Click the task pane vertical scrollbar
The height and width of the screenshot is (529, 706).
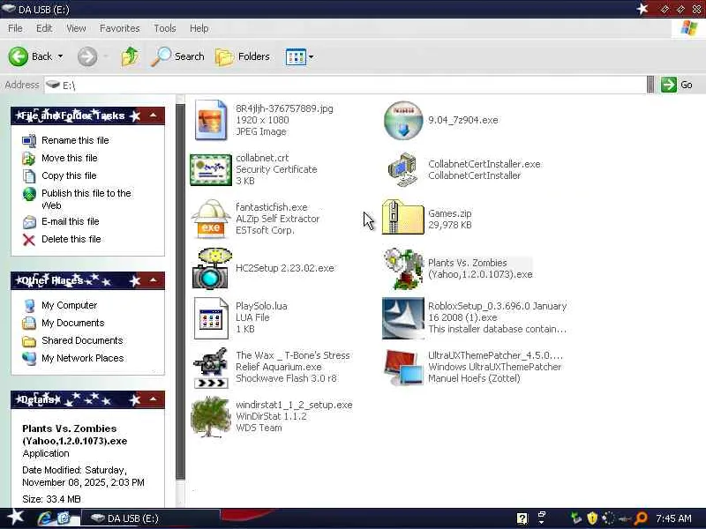click(180, 293)
